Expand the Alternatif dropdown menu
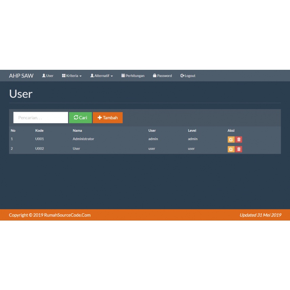Image resolution: width=290 pixels, height=290 pixels. [102, 76]
